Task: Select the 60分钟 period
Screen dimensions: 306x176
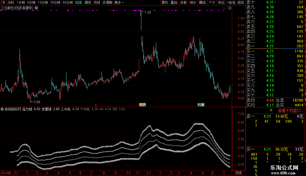Action: tap(68, 2)
